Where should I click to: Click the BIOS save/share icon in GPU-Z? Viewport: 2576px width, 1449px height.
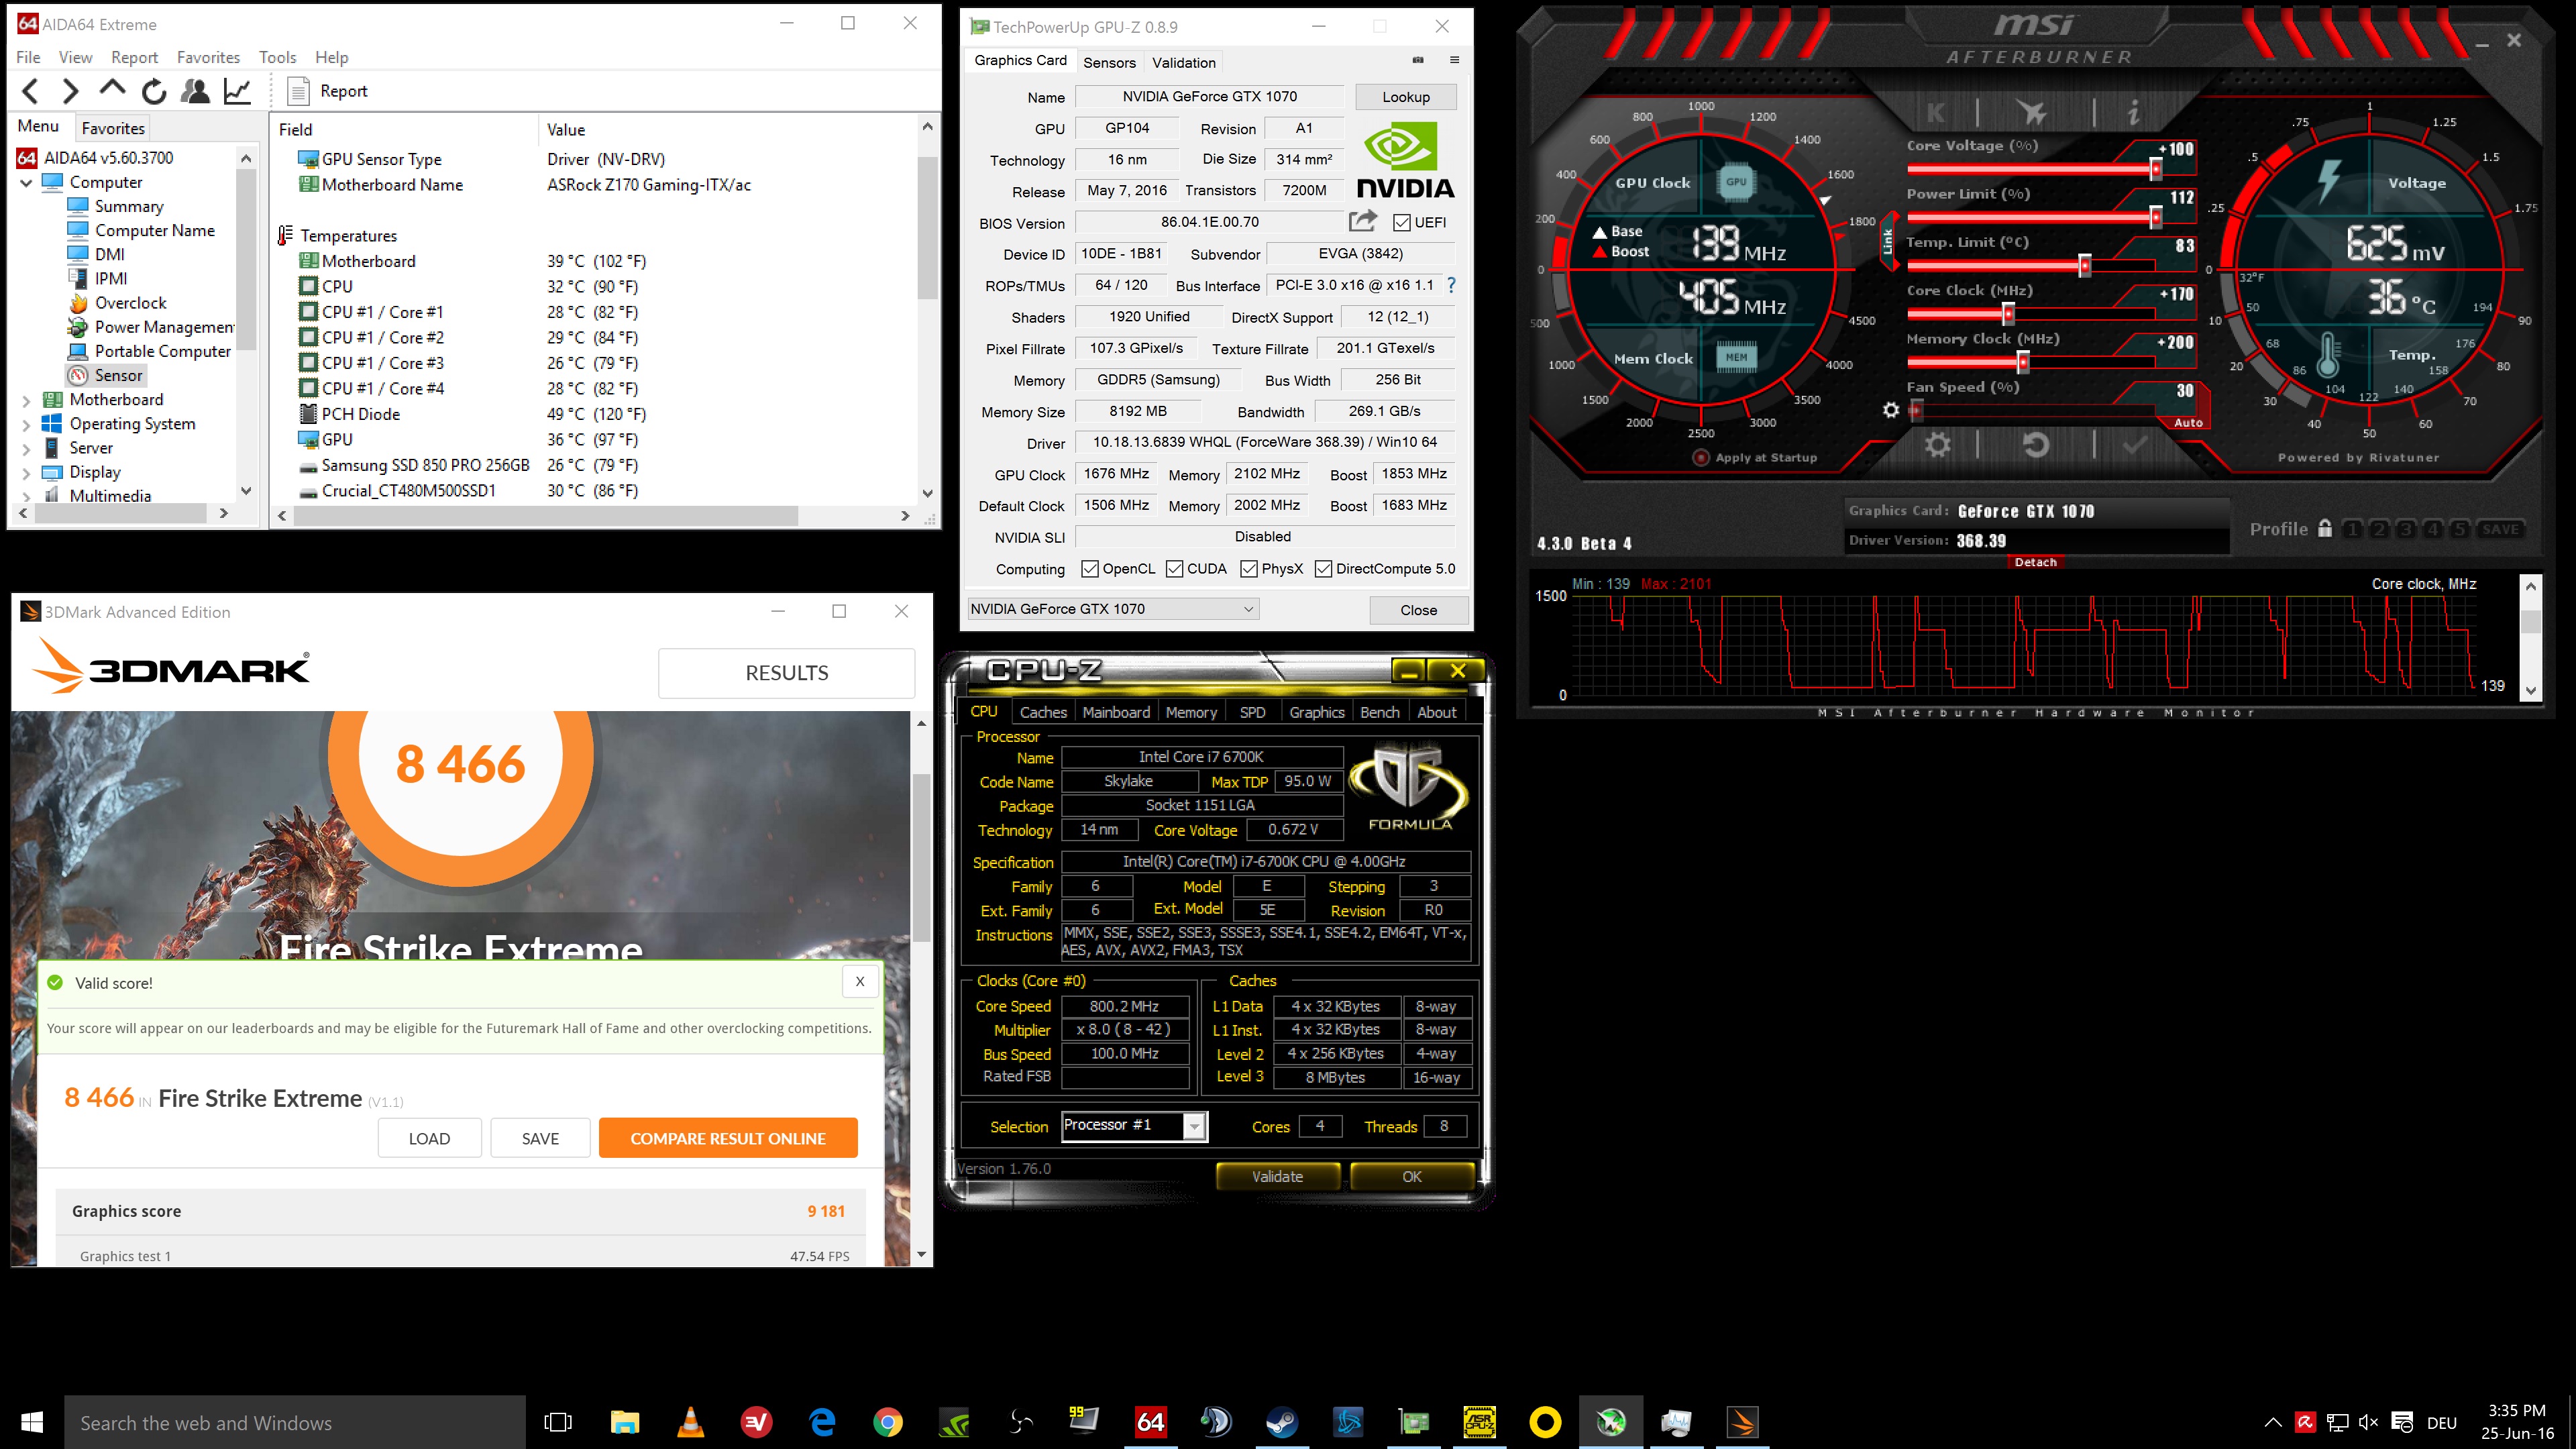click(x=1363, y=221)
